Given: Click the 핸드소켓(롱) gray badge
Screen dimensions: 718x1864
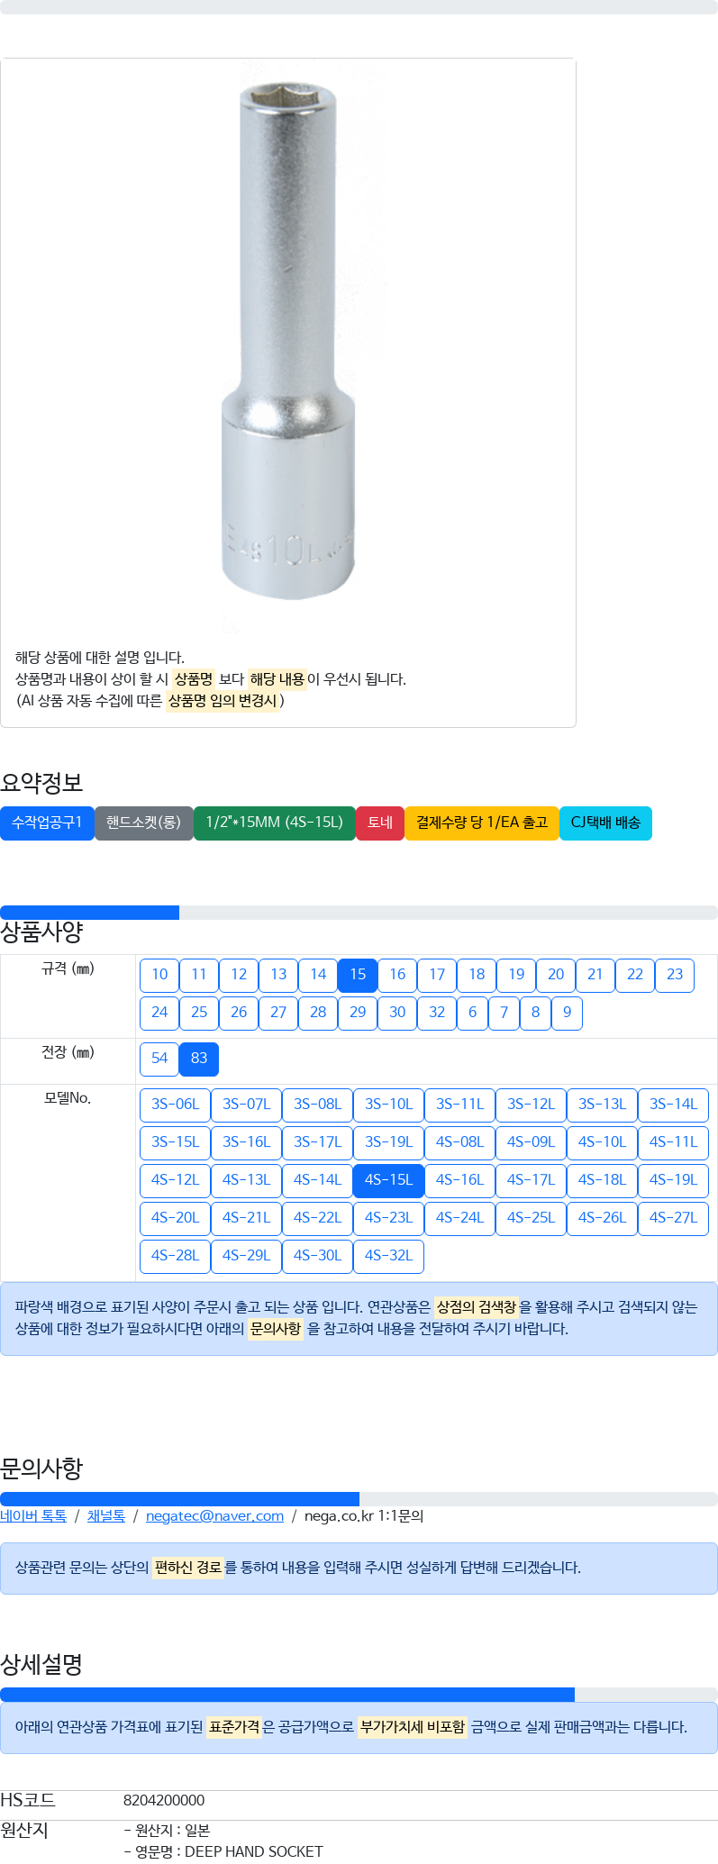Looking at the screenshot, I should tap(143, 823).
